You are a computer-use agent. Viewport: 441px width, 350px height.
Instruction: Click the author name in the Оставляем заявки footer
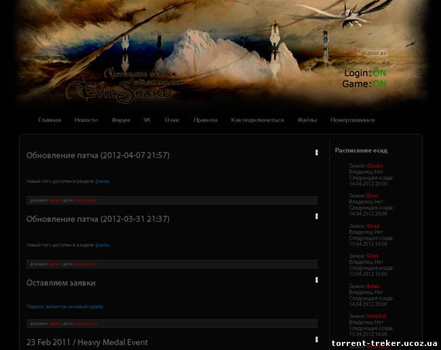(x=54, y=324)
